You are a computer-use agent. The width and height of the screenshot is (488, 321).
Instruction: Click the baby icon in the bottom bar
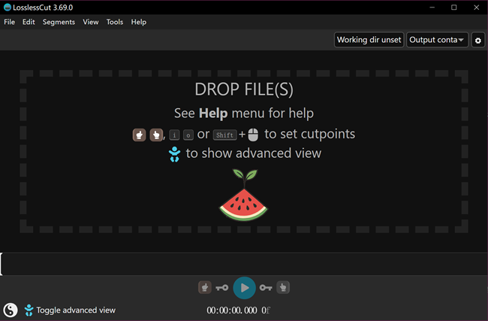point(29,310)
